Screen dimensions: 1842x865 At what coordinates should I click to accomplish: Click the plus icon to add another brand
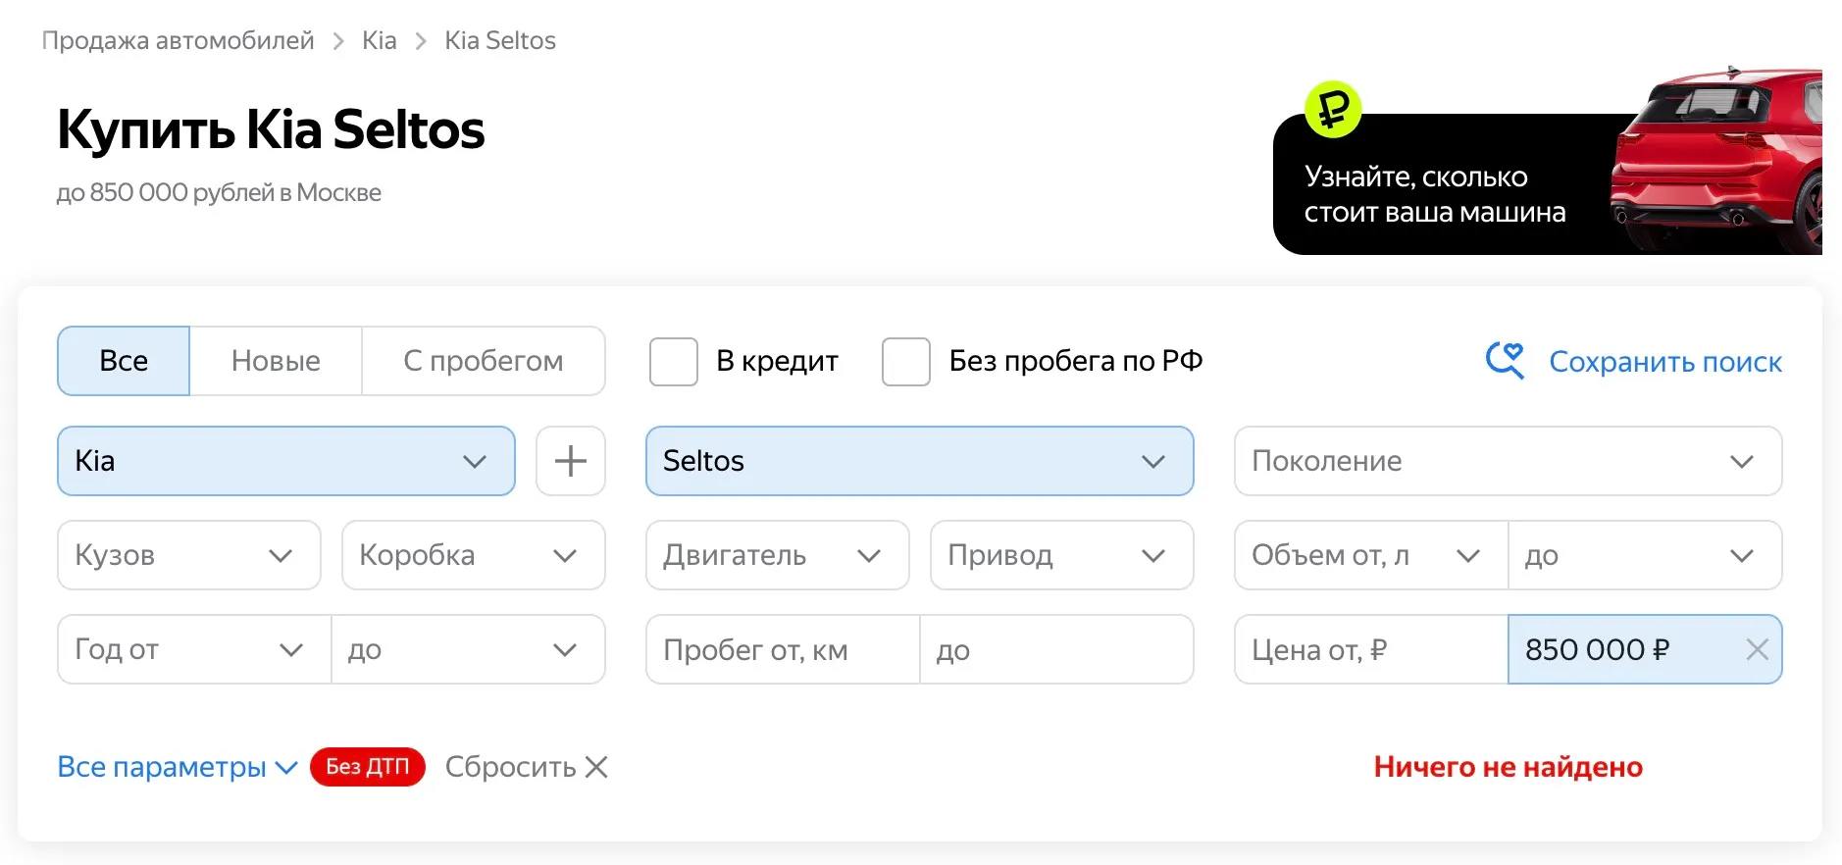(x=571, y=461)
